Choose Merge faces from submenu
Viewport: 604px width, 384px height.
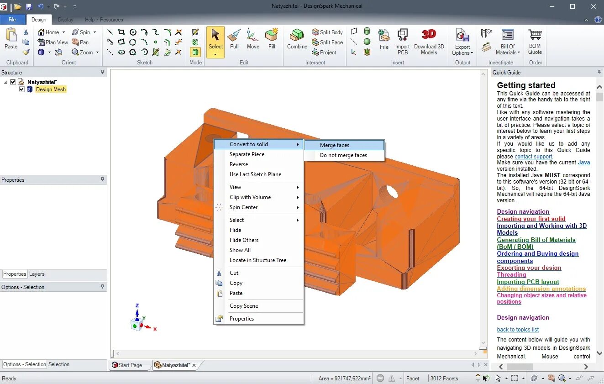click(x=345, y=145)
